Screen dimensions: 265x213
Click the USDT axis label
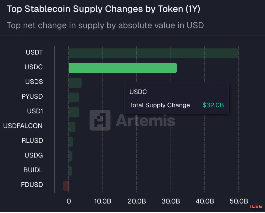click(x=34, y=52)
